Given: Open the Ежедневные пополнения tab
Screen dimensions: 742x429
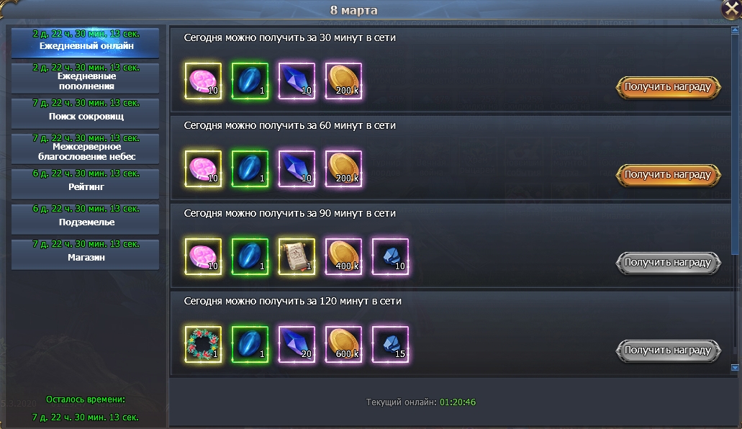Looking at the screenshot, I should [x=86, y=78].
